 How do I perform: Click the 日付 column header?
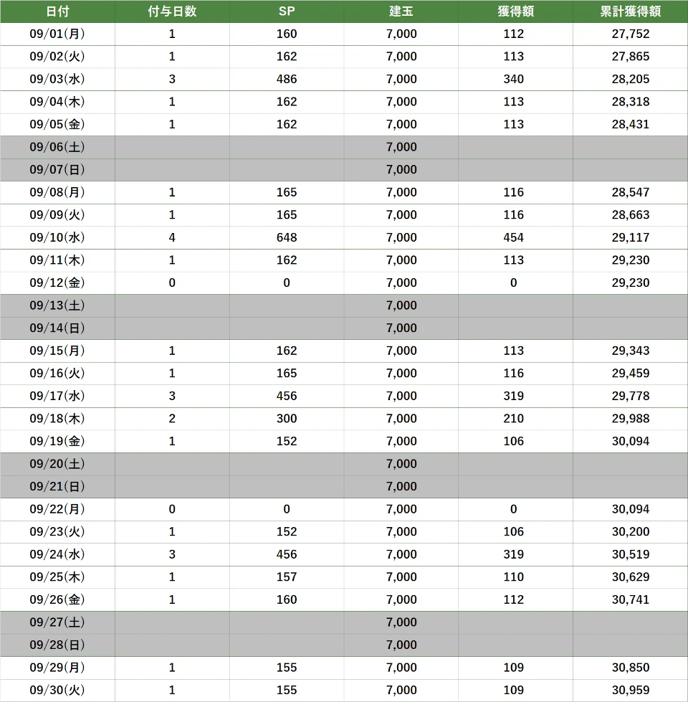57,11
